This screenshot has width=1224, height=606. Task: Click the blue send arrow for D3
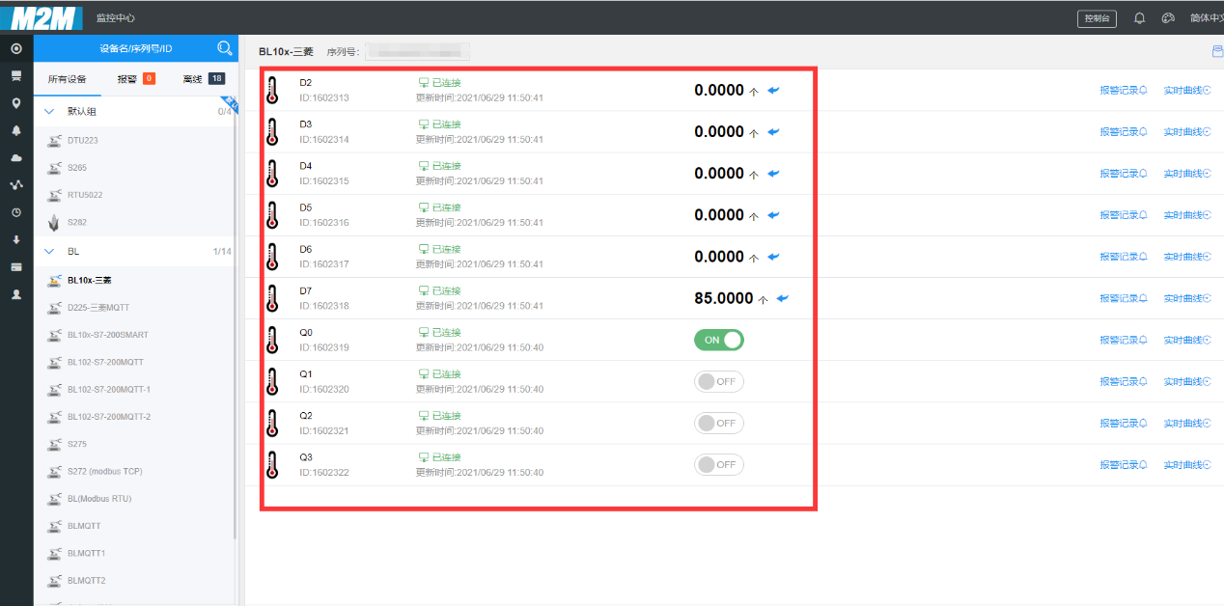(x=773, y=132)
